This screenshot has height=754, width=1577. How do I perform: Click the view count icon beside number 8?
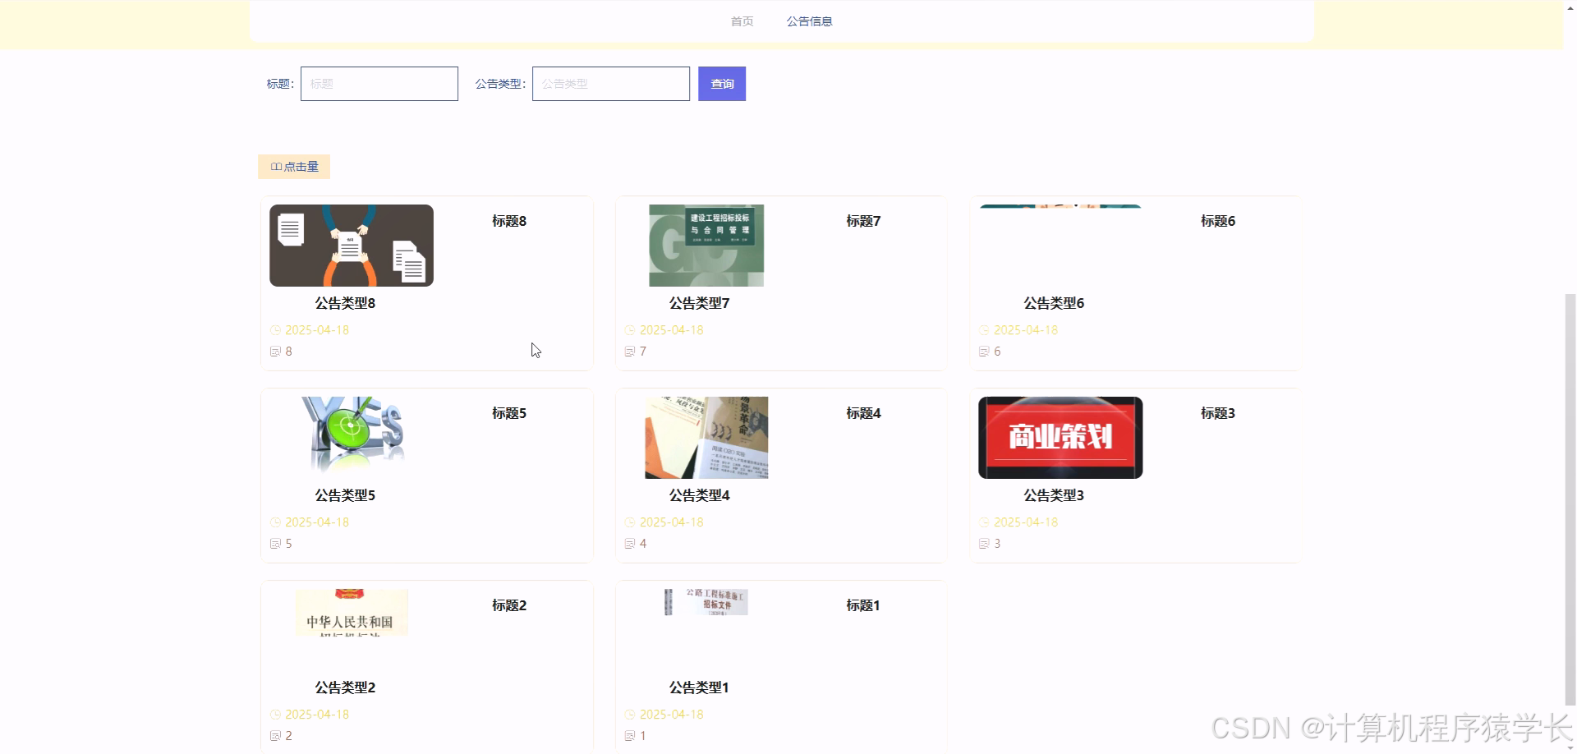[276, 351]
